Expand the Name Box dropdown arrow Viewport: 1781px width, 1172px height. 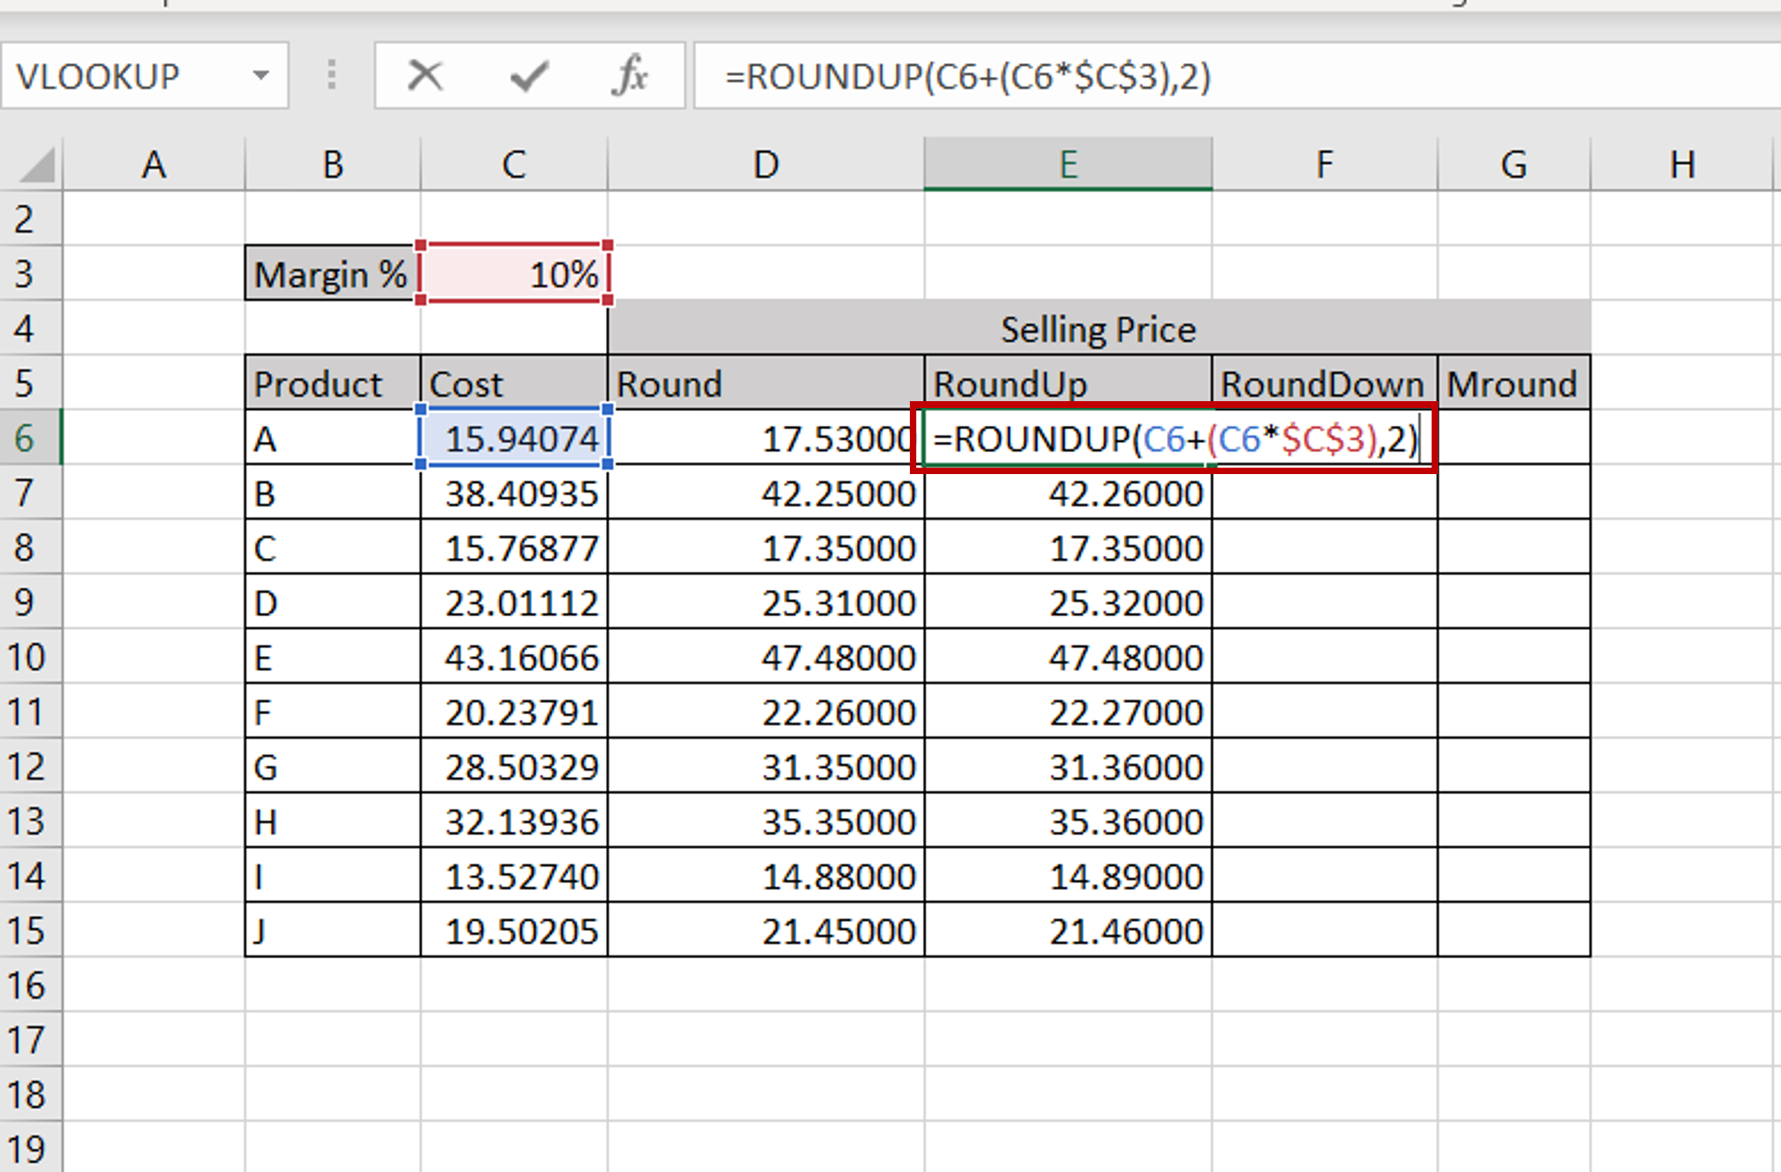261,76
